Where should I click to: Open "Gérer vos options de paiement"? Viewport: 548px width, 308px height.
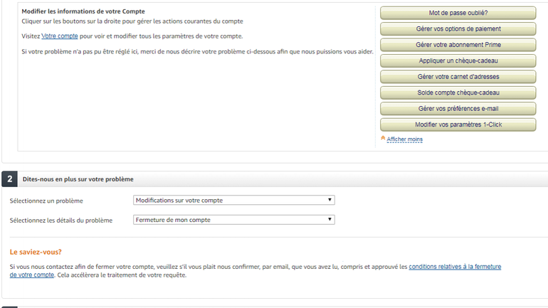tap(458, 29)
